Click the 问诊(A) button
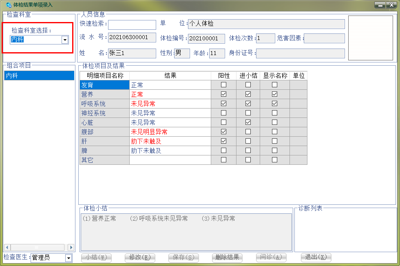 271,257
